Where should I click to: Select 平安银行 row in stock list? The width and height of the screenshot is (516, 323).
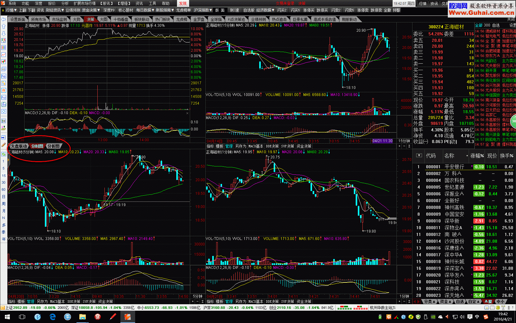coord(464,167)
